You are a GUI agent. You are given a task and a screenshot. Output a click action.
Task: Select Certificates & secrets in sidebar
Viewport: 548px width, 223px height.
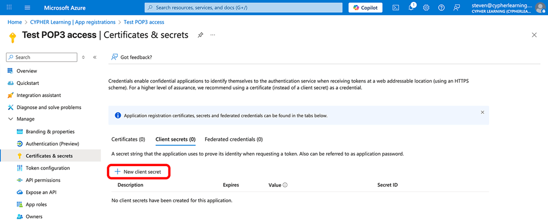click(x=50, y=156)
